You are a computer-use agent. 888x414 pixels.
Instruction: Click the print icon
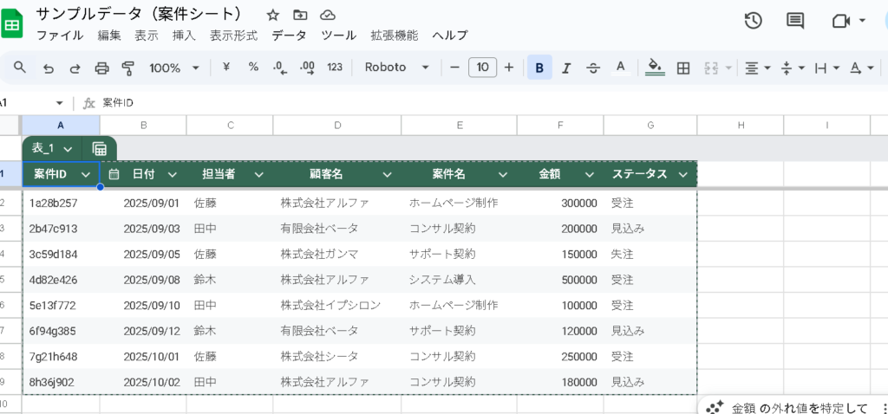point(101,68)
